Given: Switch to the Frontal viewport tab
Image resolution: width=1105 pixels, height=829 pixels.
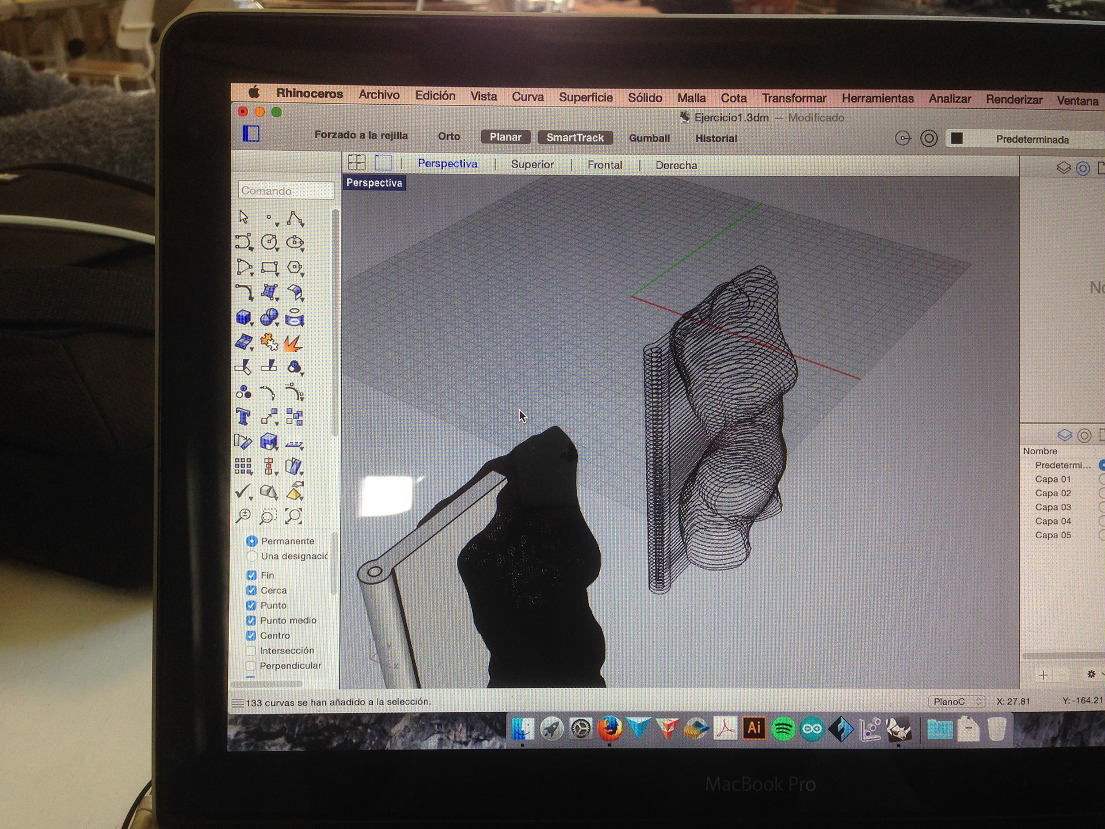Looking at the screenshot, I should tap(604, 165).
